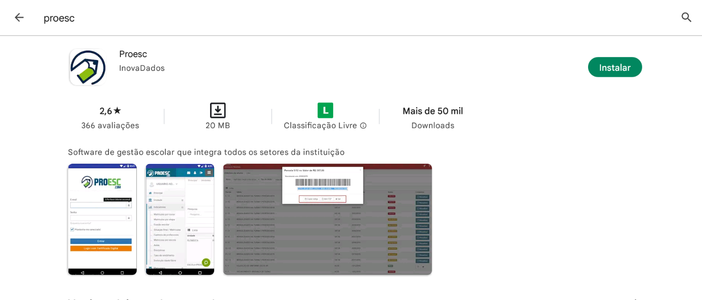Image resolution: width=702 pixels, height=300 pixels.
Task: View the 366 avaliações reviews
Action: 110,125
